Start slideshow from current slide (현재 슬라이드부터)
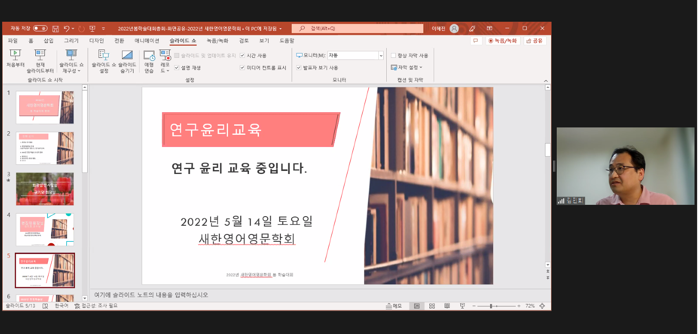698x334 pixels. (40, 55)
